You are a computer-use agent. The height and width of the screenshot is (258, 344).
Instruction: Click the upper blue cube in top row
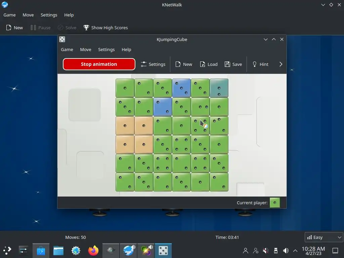coord(181,88)
